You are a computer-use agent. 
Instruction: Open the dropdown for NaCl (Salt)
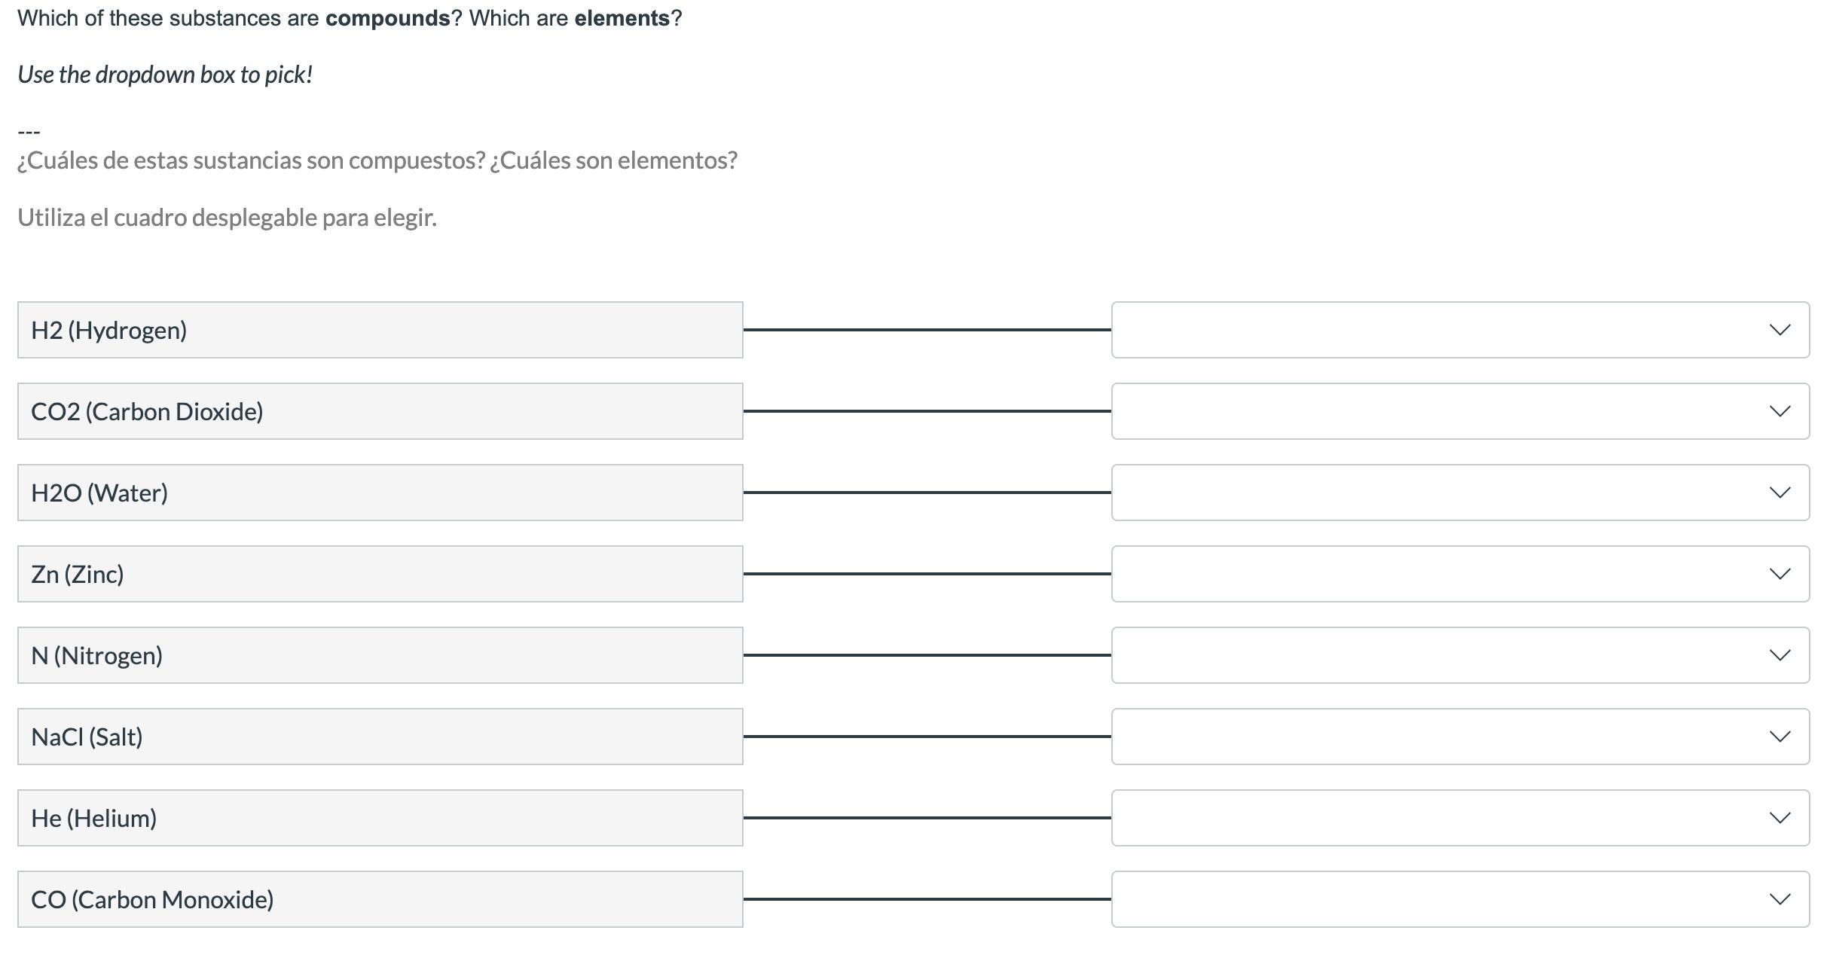pyautogui.click(x=1459, y=737)
